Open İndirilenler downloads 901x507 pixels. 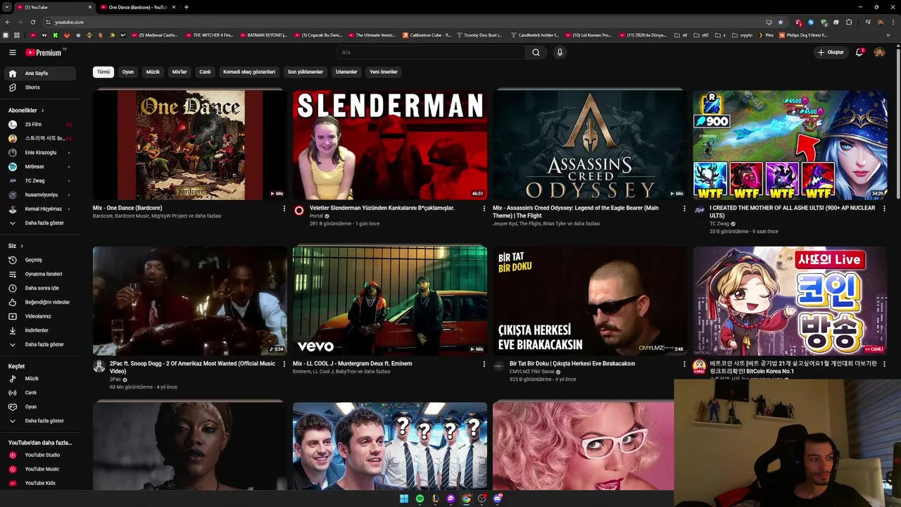[x=39, y=330]
